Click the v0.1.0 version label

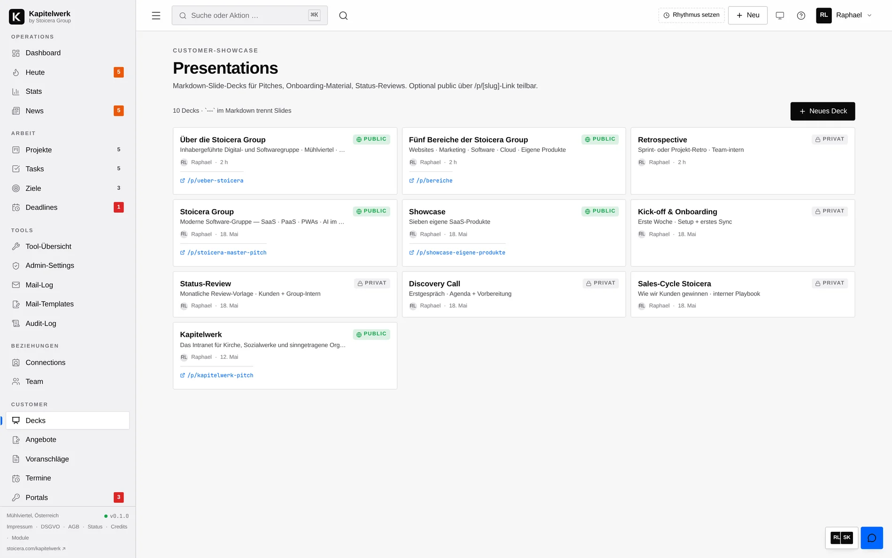119,516
